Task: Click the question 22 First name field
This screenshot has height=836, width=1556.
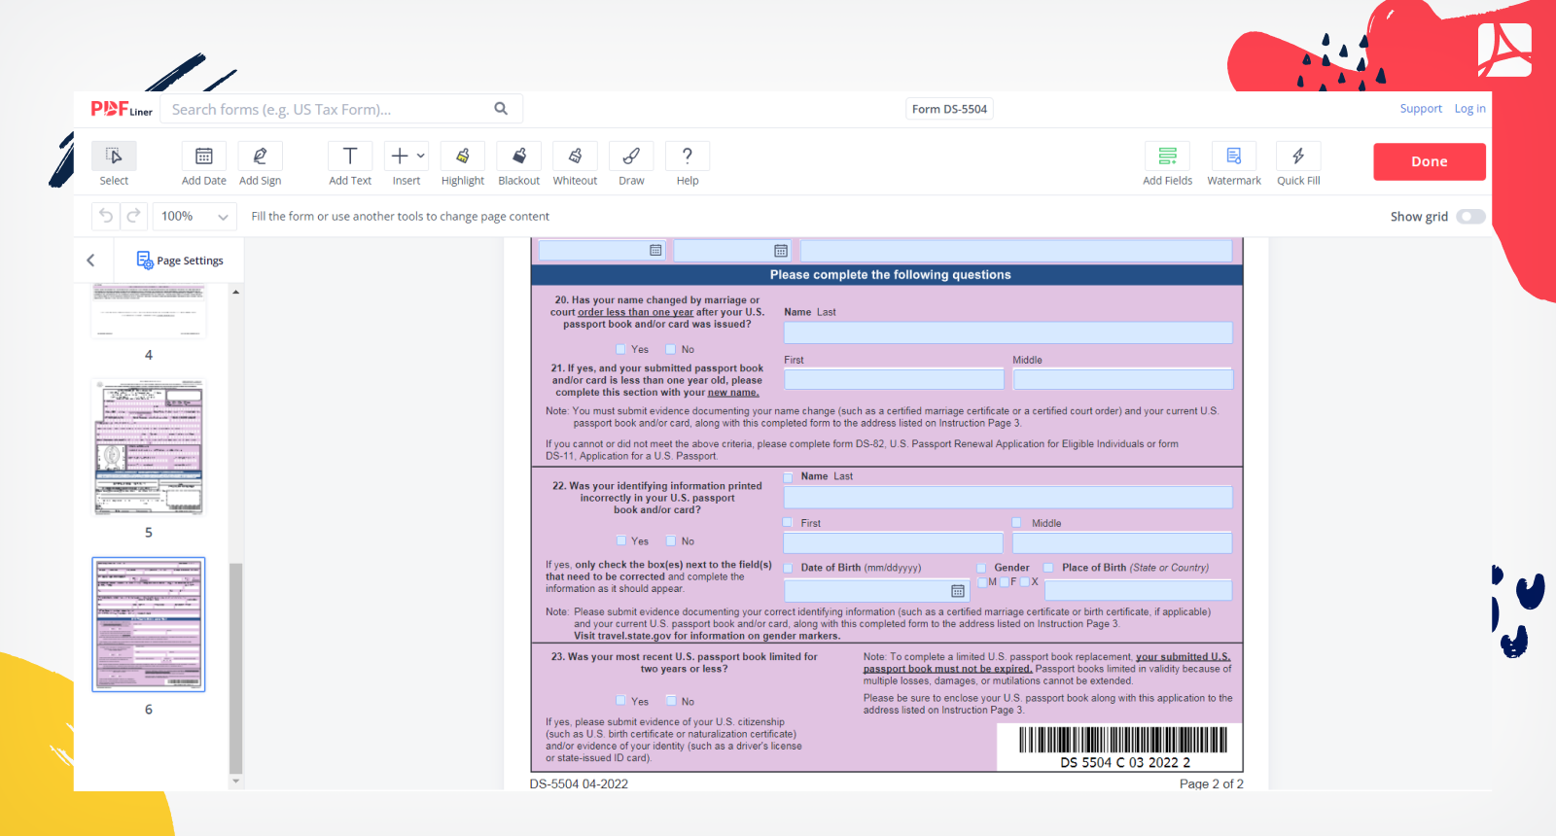Action: 894,542
